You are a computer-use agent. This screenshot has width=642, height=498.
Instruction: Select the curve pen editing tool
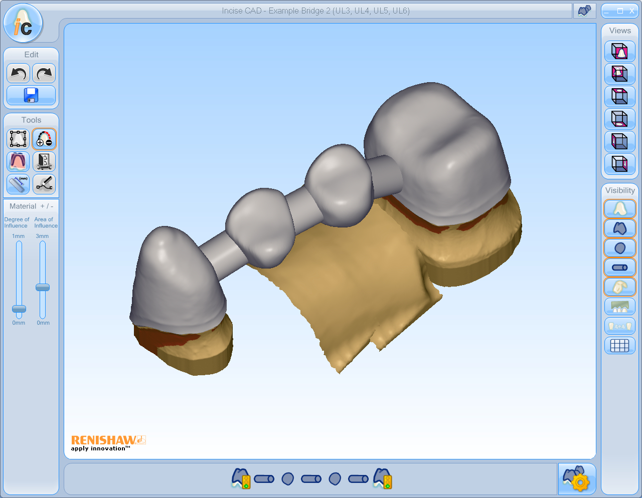coord(44,184)
